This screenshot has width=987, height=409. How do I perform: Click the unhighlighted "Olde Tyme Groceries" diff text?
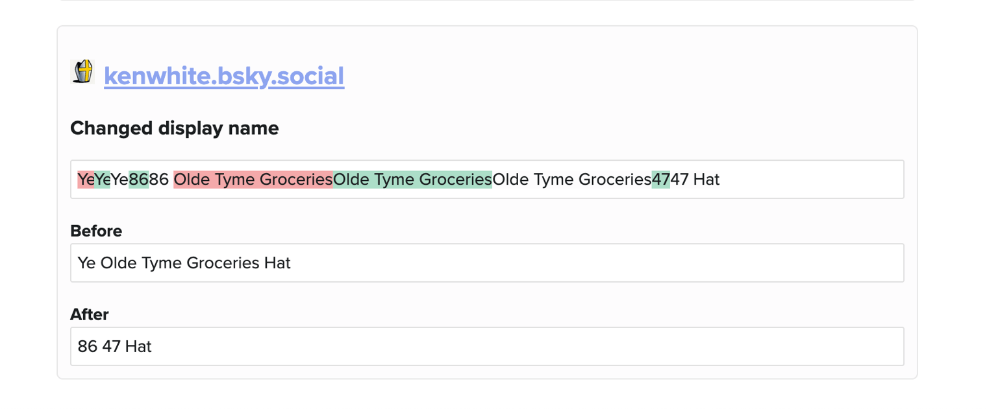pyautogui.click(x=571, y=180)
